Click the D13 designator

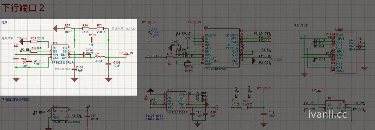[x=328, y=98]
